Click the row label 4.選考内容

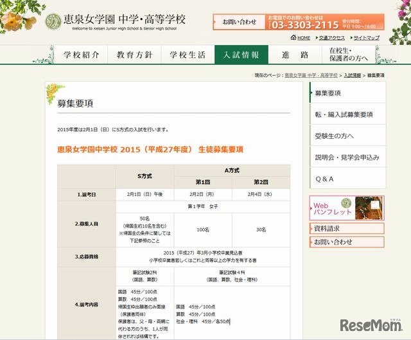tap(87, 304)
